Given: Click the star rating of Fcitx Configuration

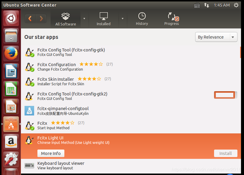Looking at the screenshot, I should (91, 64).
